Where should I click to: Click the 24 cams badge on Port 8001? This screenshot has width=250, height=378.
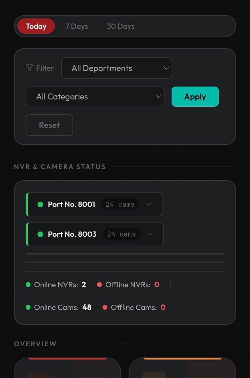pyautogui.click(x=120, y=204)
